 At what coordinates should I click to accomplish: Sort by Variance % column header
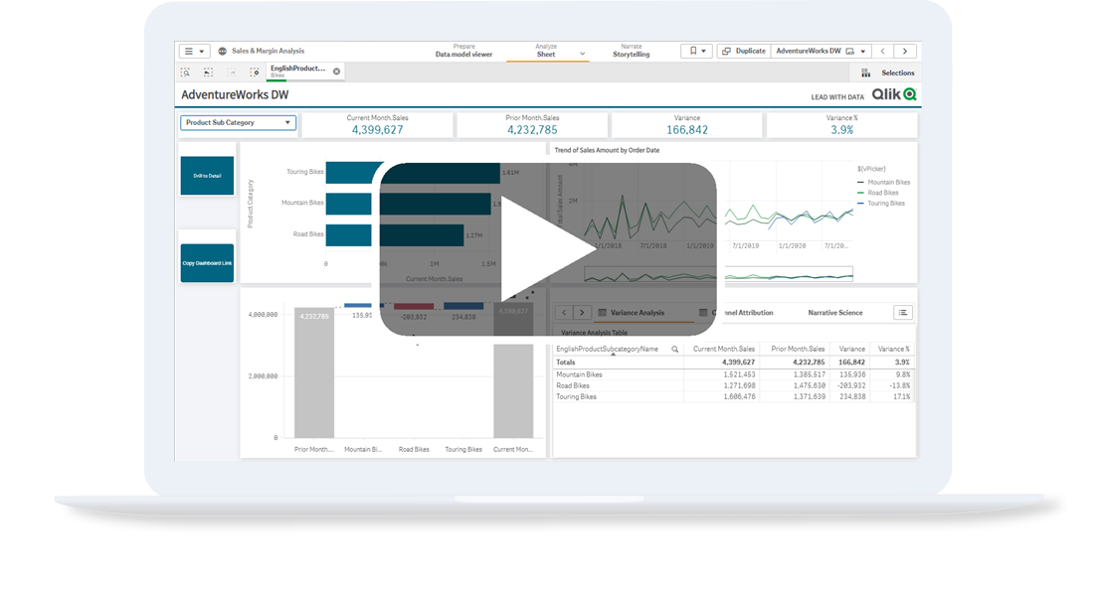893,350
